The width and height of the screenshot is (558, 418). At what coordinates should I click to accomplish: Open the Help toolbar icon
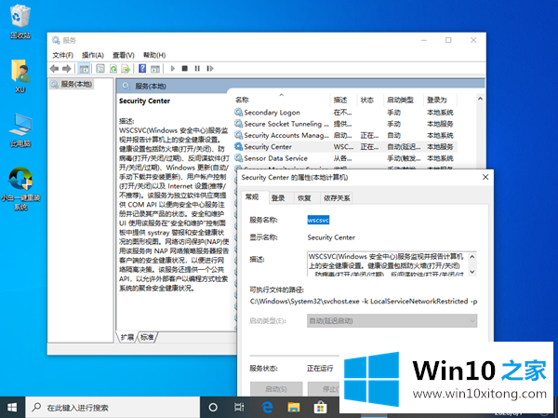[x=142, y=68]
